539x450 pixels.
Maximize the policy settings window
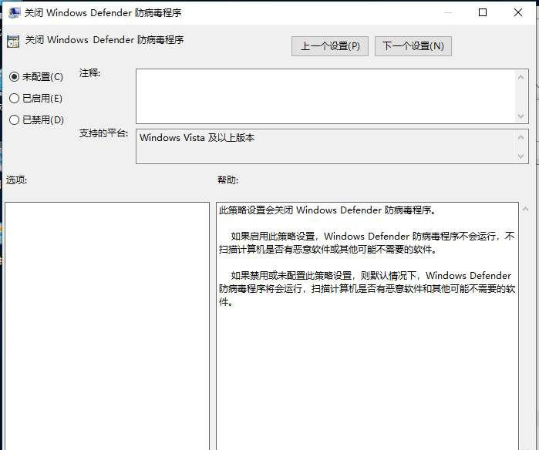(483, 12)
